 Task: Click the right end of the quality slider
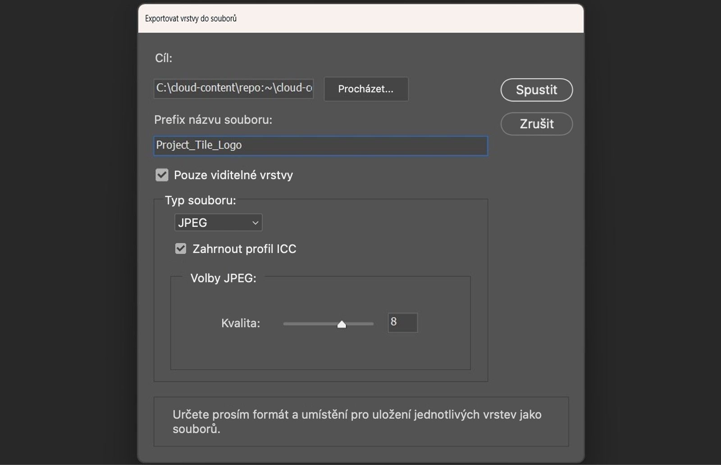(x=372, y=324)
